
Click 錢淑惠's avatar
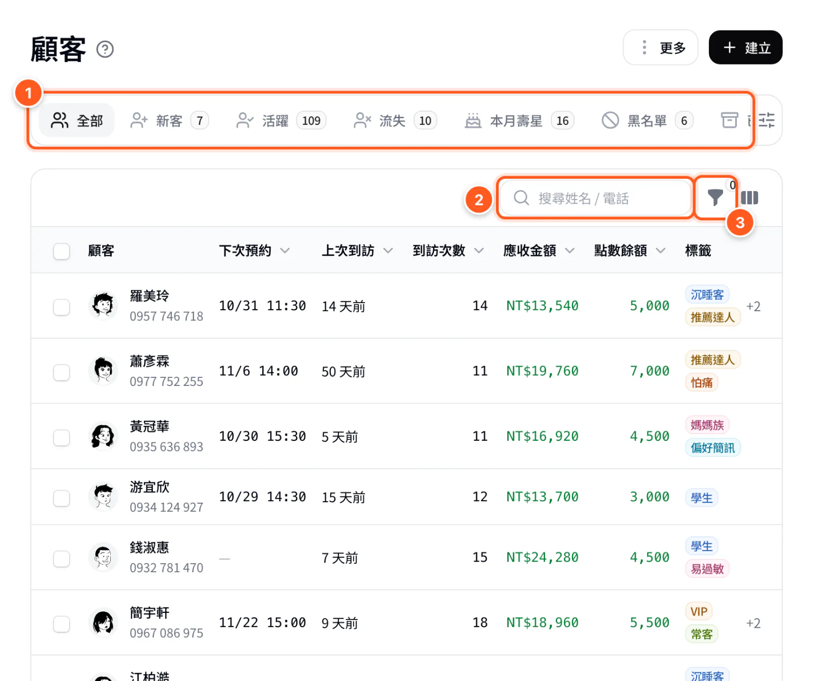tap(103, 557)
